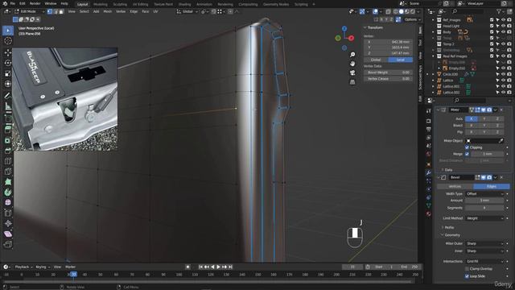The image size is (515, 290).
Task: Toggle Mirror Axis Y button
Action: [484, 118]
